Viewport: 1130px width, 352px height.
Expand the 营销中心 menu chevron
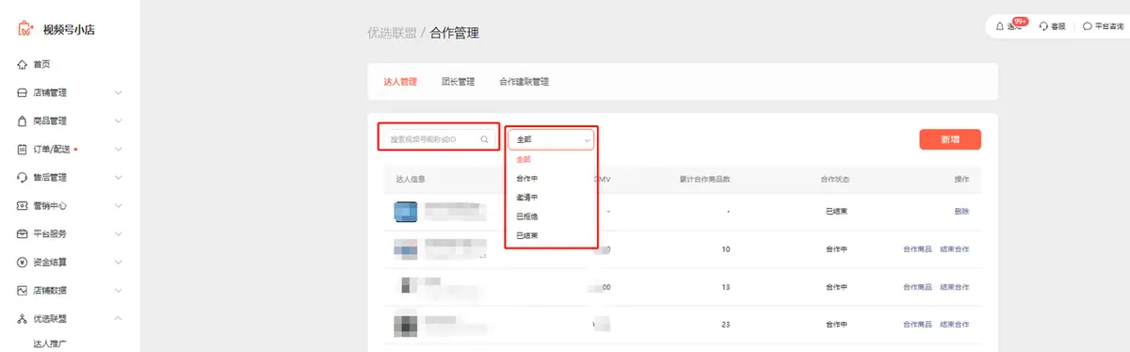[118, 205]
